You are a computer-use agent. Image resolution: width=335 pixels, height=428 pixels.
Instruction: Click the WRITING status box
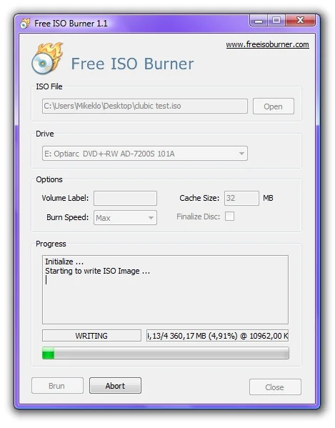pos(91,336)
